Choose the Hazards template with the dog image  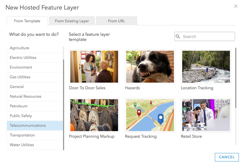point(150,67)
